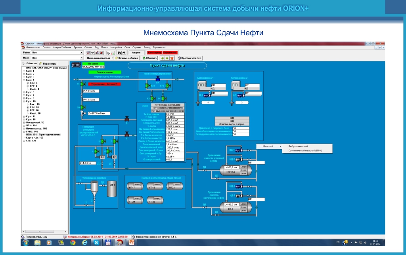
Task: Click the funnel filter icon in the toolbar
Action: (92, 53)
